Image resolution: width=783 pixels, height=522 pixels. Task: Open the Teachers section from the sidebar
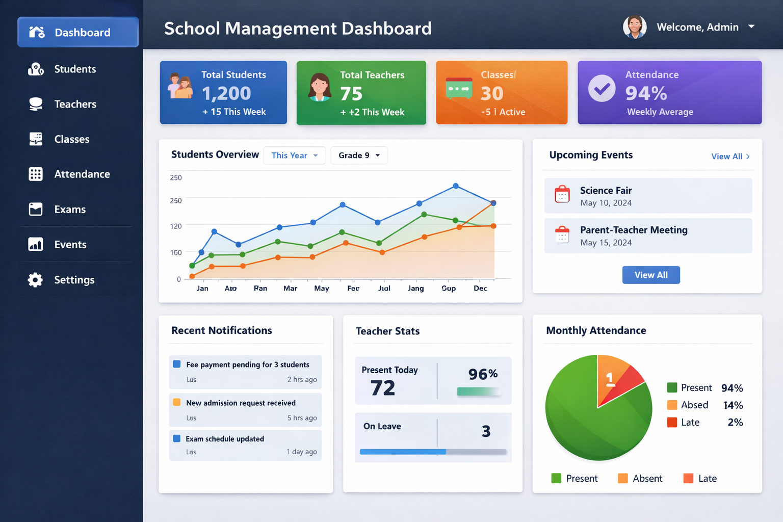(x=36, y=104)
